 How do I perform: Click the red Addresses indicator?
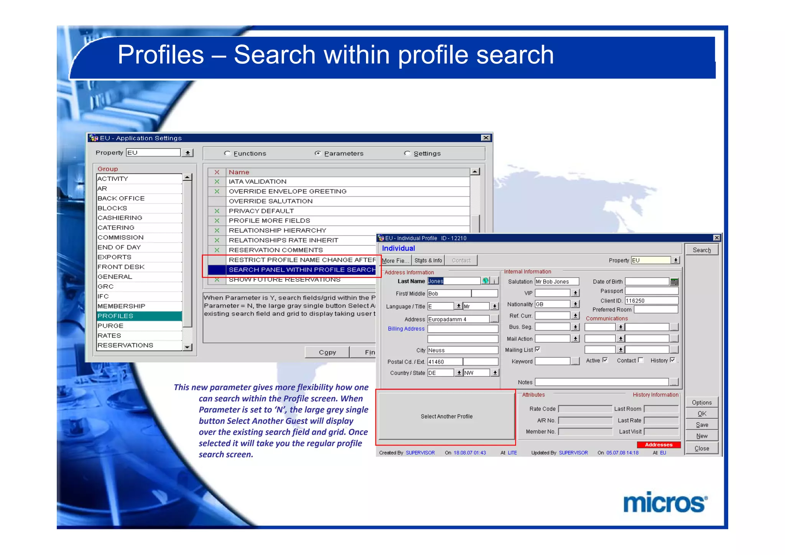coord(659,445)
